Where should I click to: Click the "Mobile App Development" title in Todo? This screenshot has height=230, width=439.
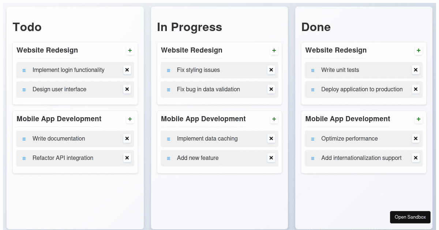59,119
